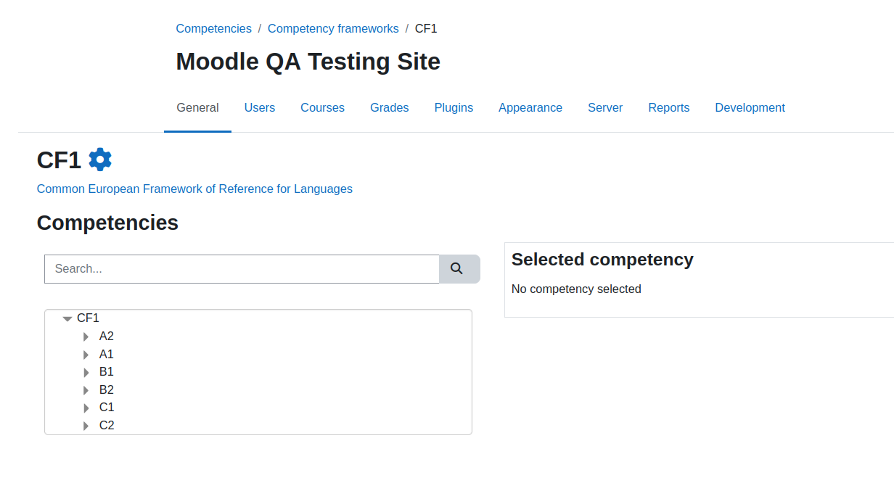Open Common European Framework of Reference link
This screenshot has height=483, width=894.
[x=194, y=189]
